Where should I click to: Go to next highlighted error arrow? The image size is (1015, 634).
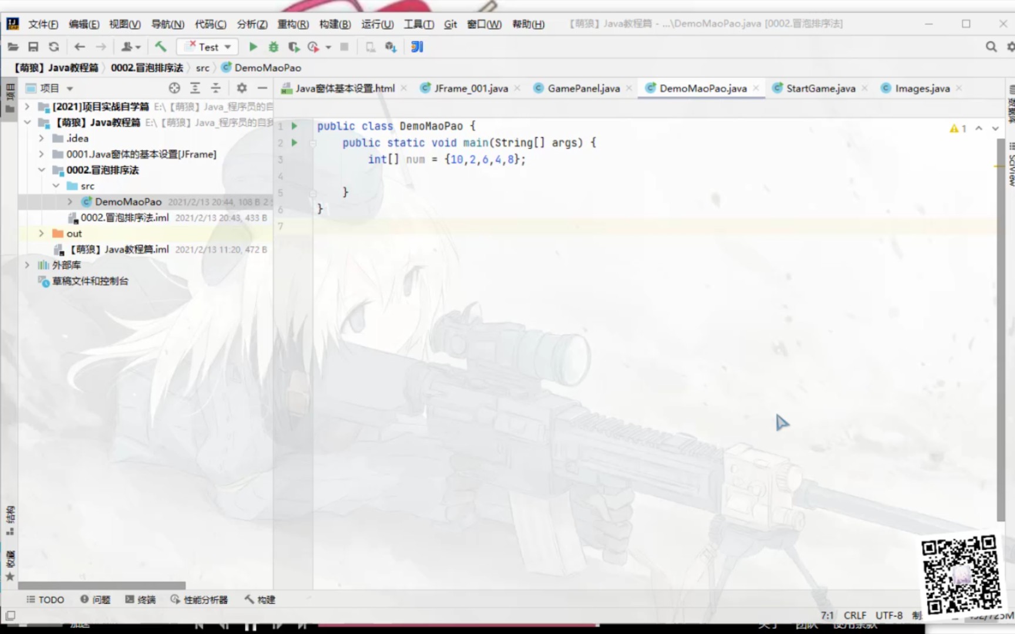(x=995, y=128)
